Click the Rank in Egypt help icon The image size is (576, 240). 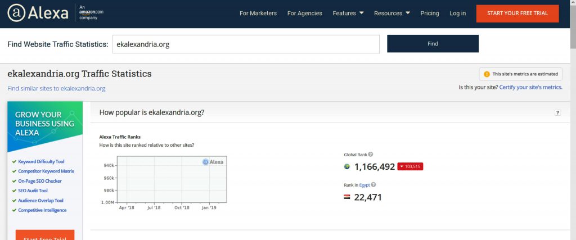(373, 185)
